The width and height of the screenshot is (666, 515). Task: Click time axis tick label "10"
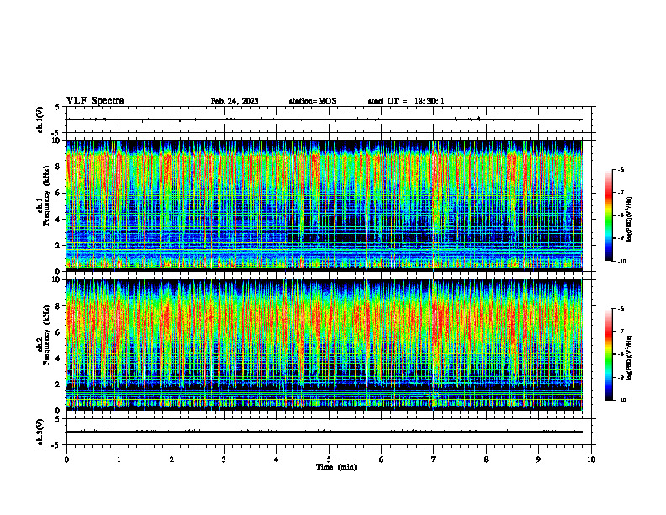pyautogui.click(x=591, y=459)
